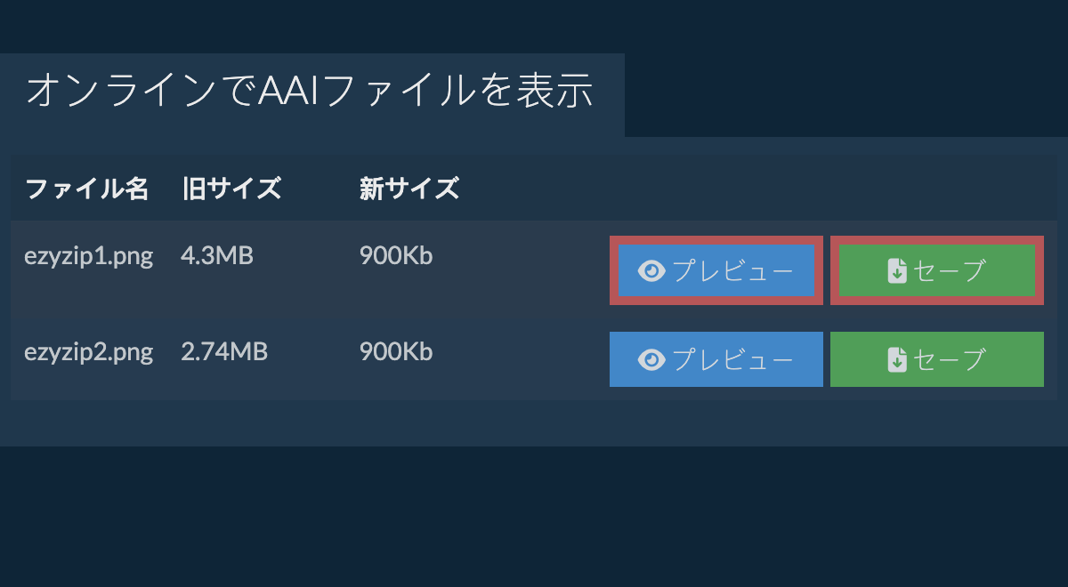Image resolution: width=1068 pixels, height=587 pixels.
Task: Click the 2.74MB old size value
Action: (224, 352)
